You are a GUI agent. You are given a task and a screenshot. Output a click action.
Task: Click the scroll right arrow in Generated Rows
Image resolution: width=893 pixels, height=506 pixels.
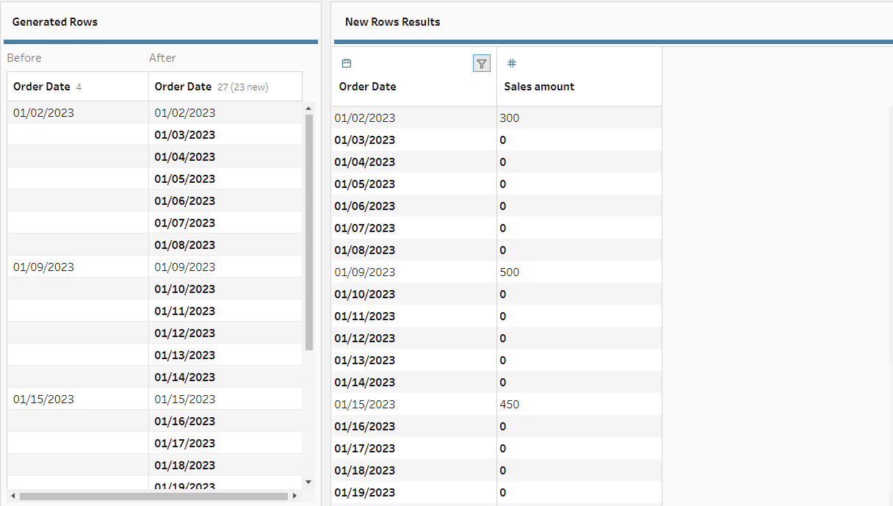point(295,496)
